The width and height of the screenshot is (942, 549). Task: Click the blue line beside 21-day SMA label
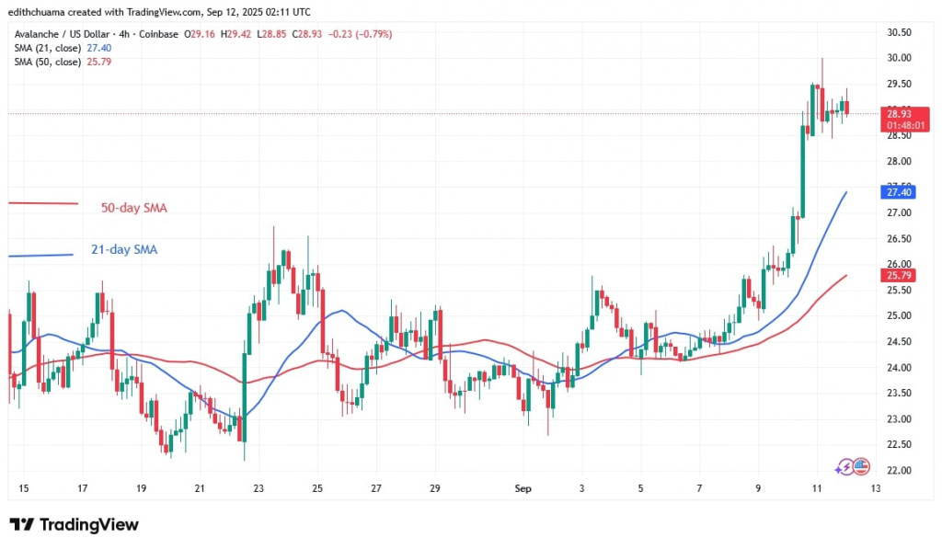click(40, 256)
